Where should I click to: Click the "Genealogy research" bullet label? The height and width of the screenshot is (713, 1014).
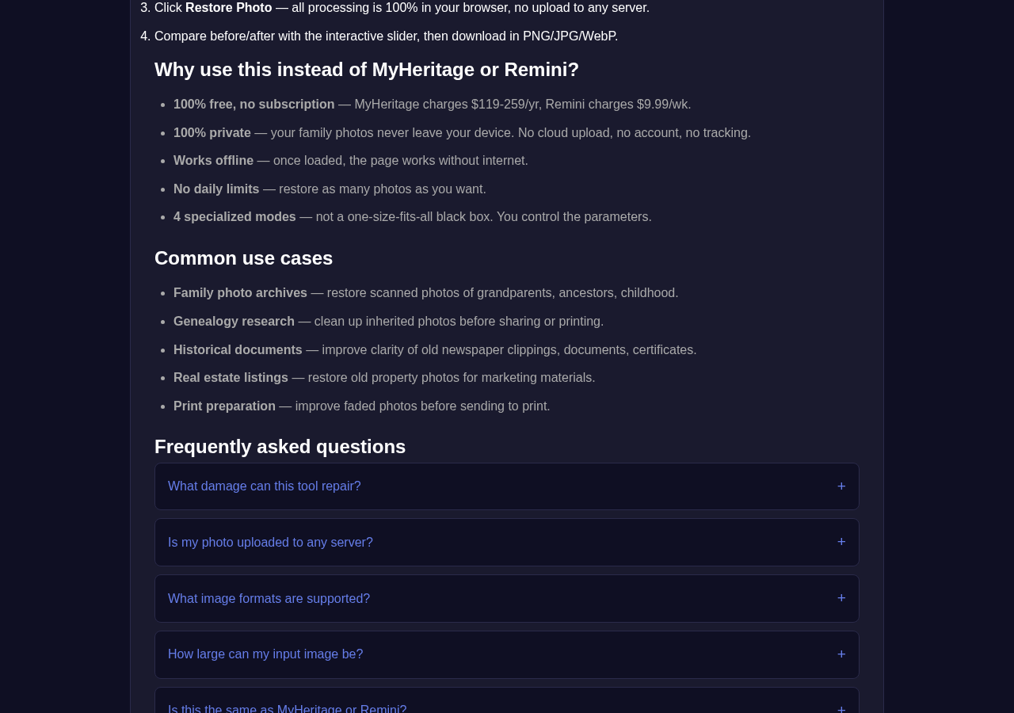(x=234, y=322)
